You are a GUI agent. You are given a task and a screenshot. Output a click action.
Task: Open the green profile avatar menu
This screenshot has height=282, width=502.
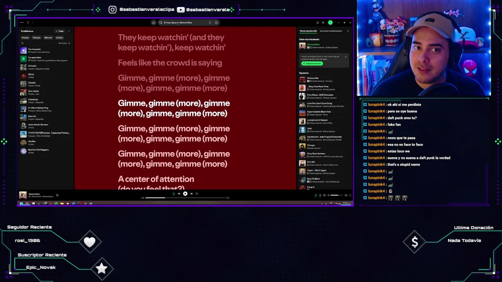coord(330,22)
